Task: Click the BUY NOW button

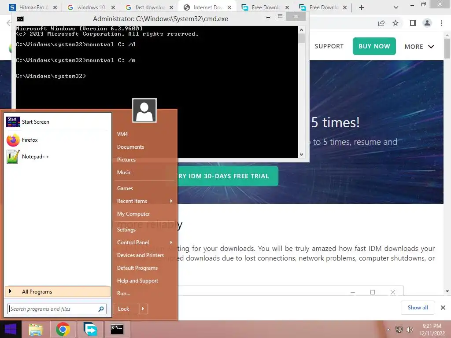Action: 374,46
